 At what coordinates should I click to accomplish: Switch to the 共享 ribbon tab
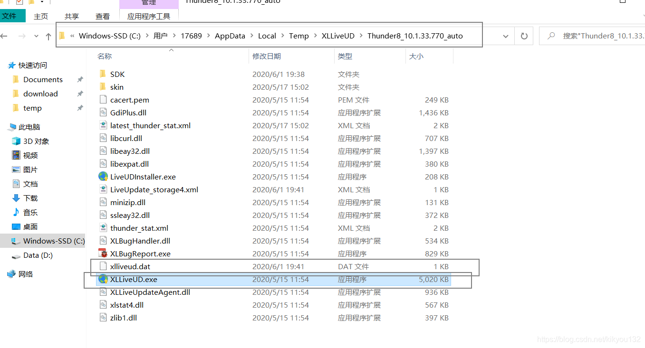[x=72, y=17]
